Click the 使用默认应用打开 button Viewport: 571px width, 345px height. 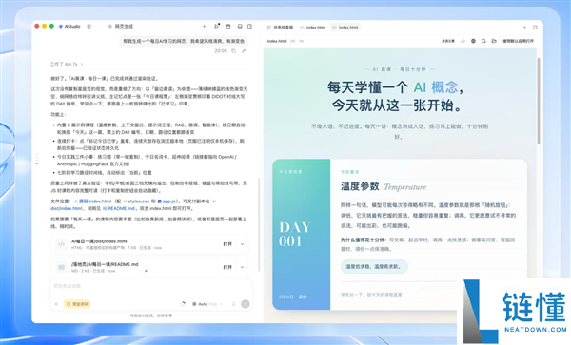coord(518,41)
